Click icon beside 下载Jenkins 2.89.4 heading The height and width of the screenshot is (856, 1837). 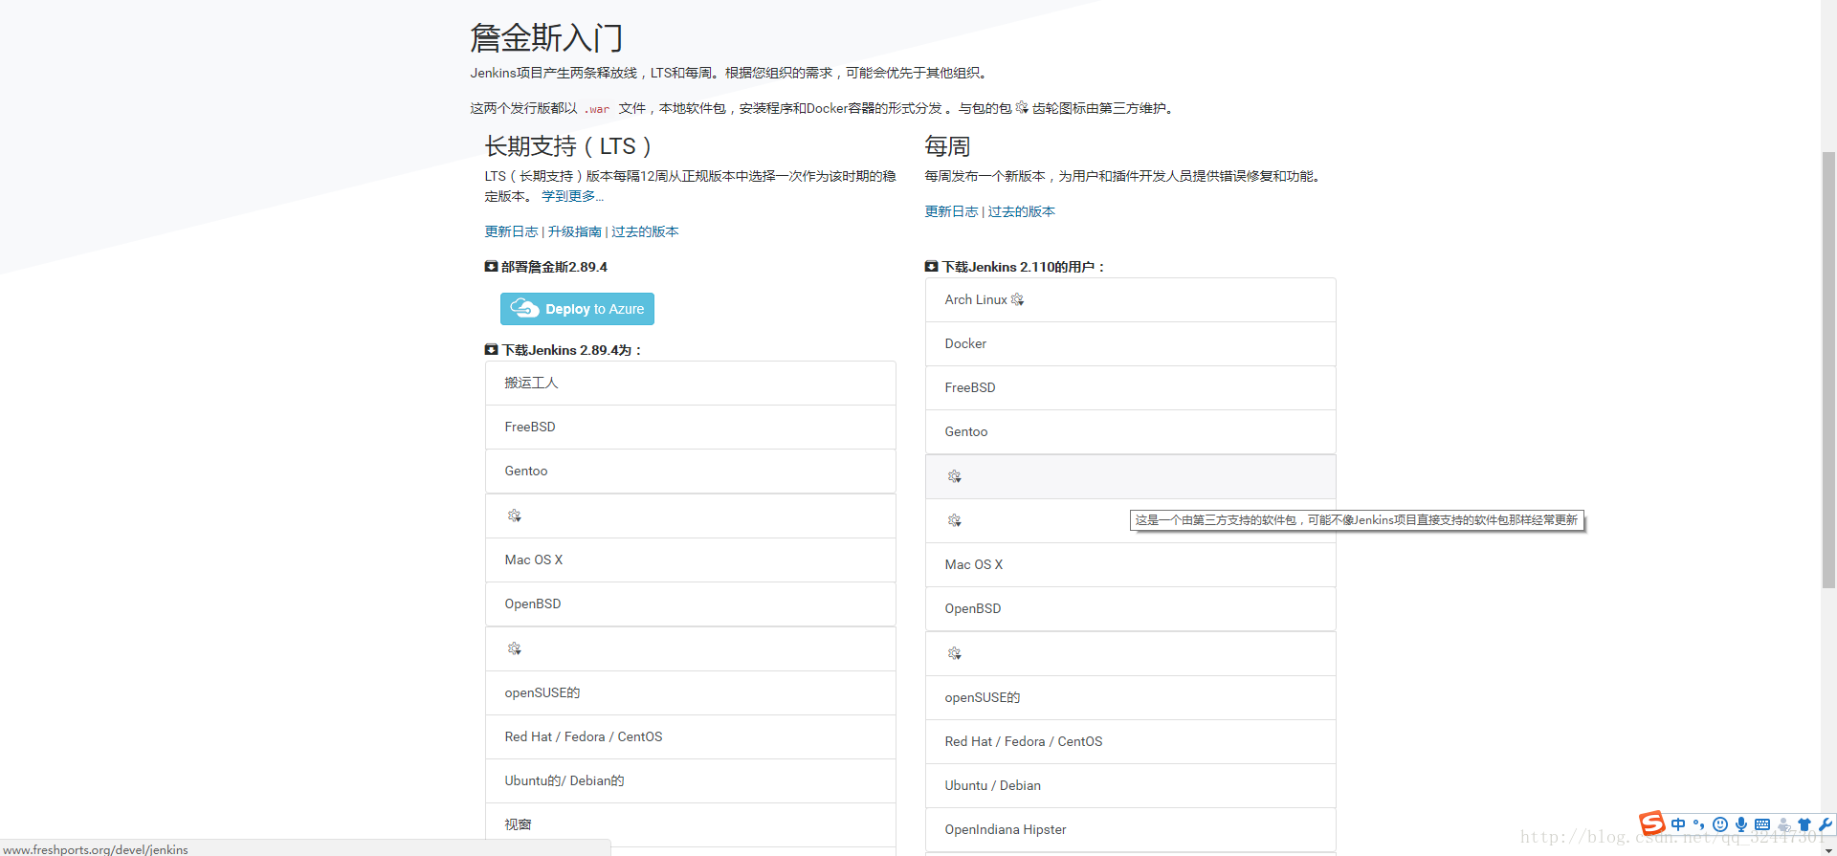pos(491,350)
